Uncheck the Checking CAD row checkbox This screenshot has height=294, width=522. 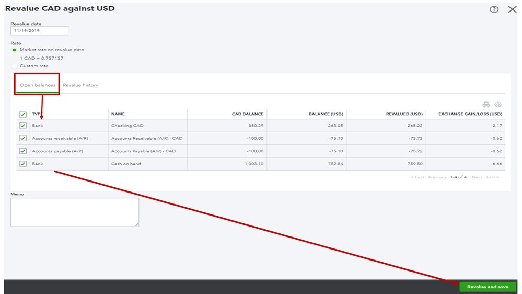[x=22, y=126]
